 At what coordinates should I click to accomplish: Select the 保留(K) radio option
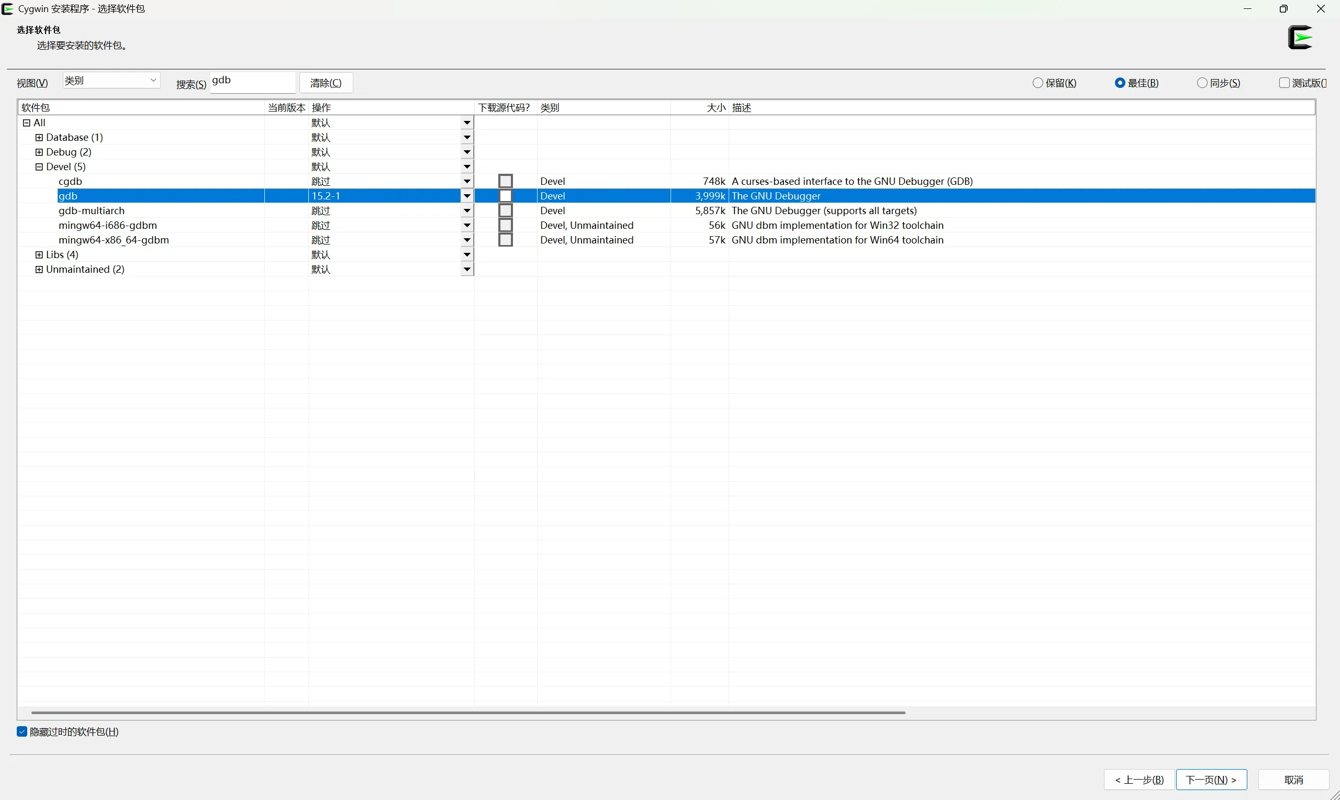[x=1038, y=83]
